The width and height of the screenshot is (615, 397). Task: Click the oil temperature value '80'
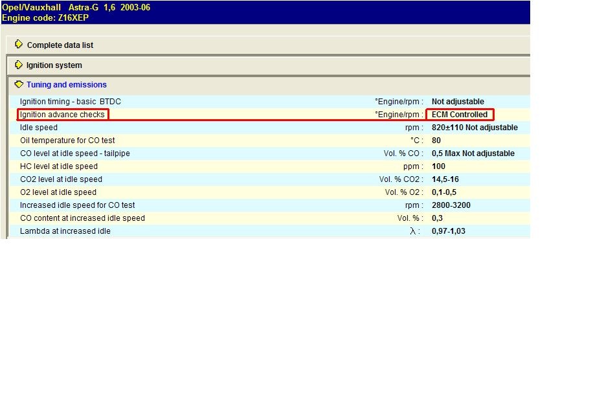436,141
